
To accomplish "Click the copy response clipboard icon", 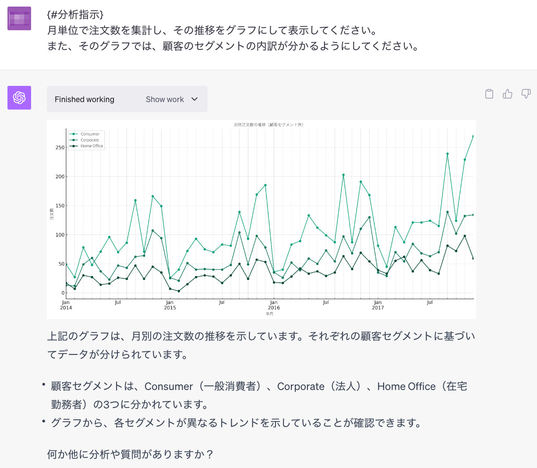I will click(x=489, y=94).
